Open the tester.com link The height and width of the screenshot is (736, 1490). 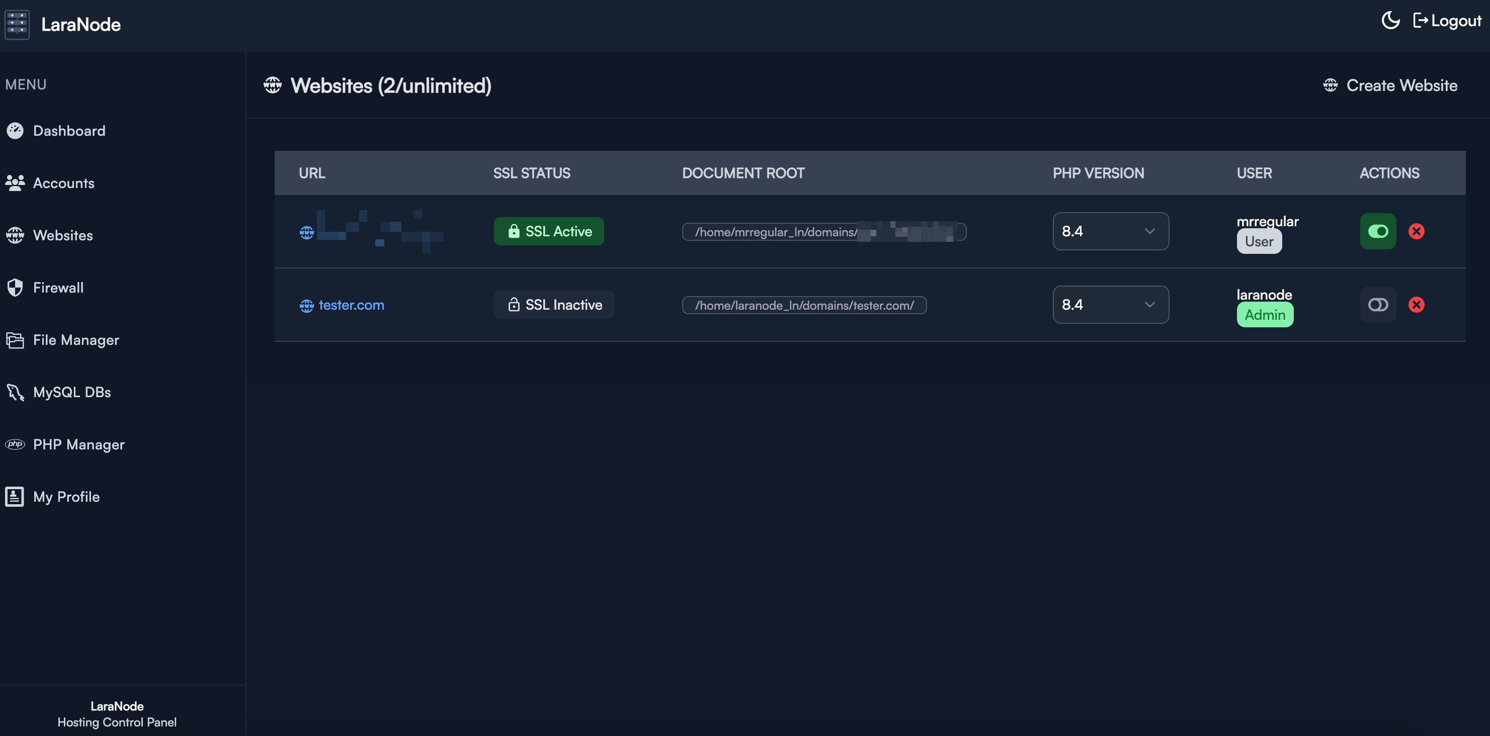click(351, 305)
